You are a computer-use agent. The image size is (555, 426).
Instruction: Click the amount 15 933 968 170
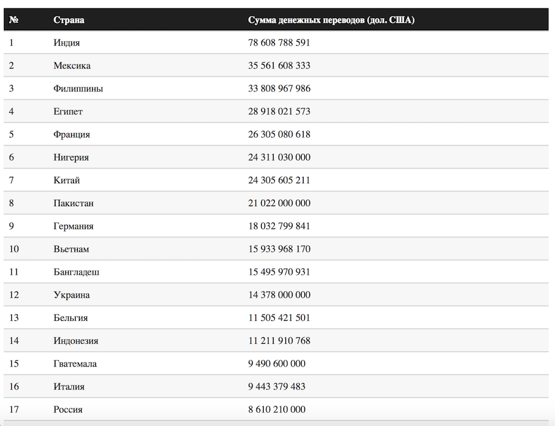pyautogui.click(x=279, y=249)
